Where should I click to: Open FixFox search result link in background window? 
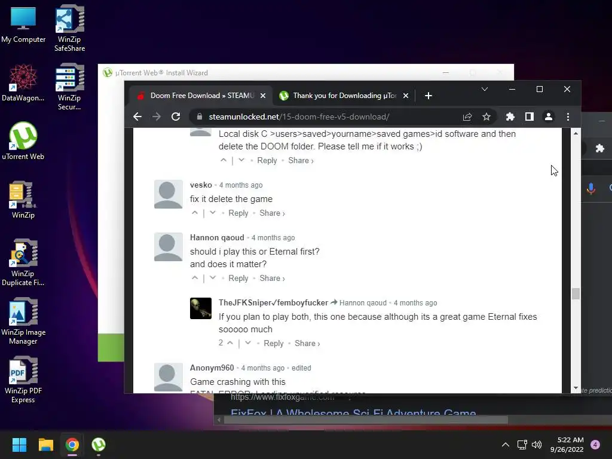click(x=353, y=412)
